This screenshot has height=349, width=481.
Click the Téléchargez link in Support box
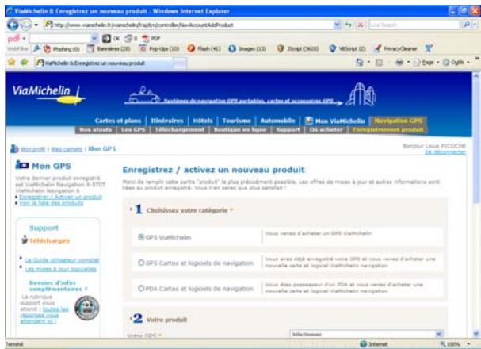pyautogui.click(x=50, y=240)
